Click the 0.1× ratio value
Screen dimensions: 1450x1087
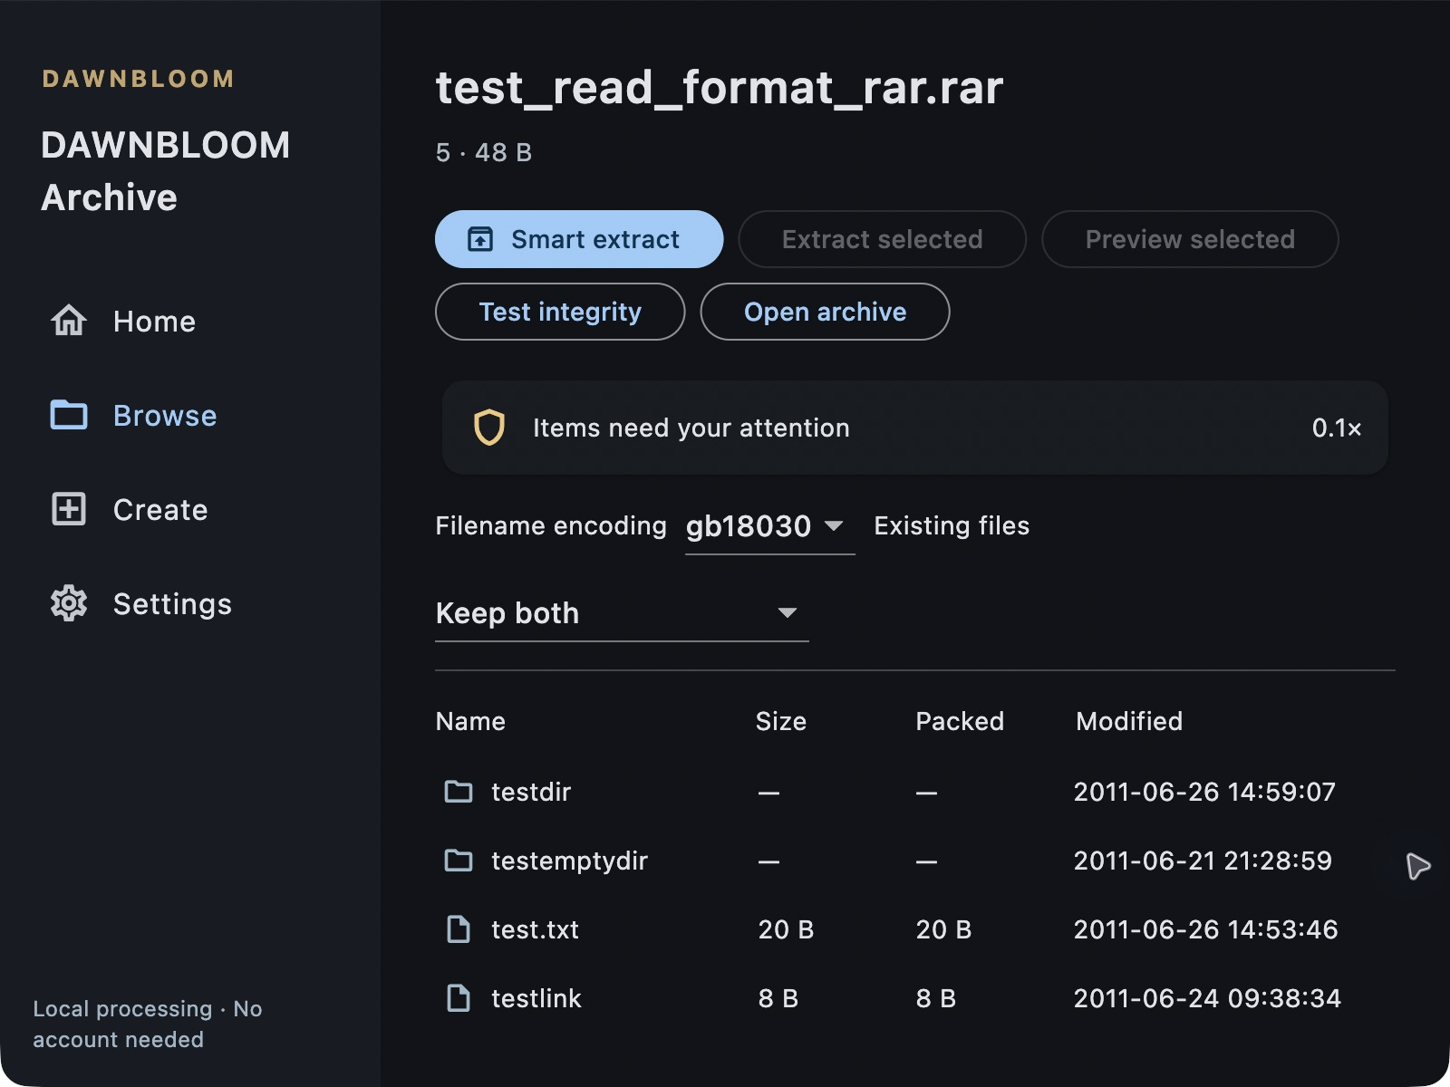point(1337,428)
